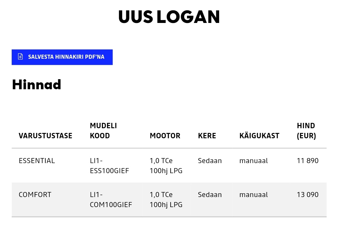The height and width of the screenshot is (225, 340).
Task: Select the COMFORT trim level cell
Action: [x=35, y=195]
